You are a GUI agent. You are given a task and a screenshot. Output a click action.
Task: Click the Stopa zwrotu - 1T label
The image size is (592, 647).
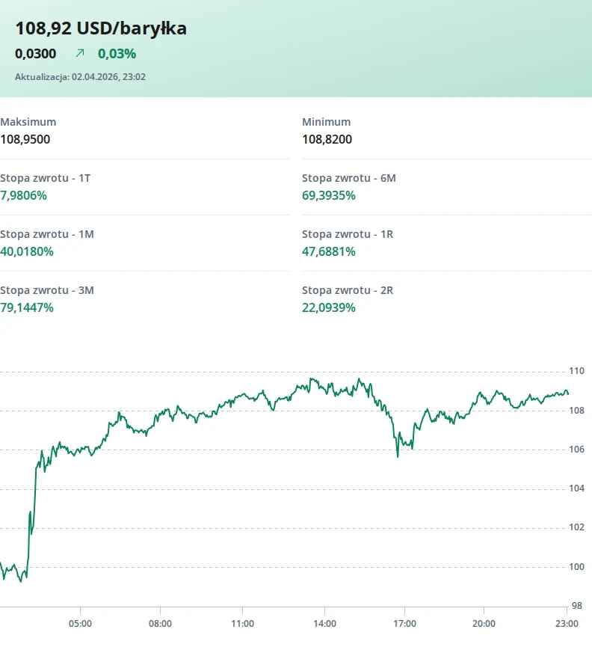pos(46,178)
